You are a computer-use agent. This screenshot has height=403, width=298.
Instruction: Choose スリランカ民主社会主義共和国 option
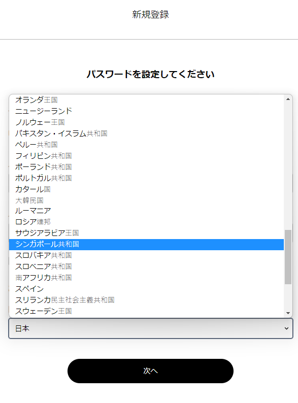pos(146,300)
